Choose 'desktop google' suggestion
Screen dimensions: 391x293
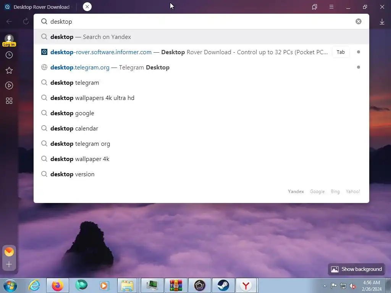tap(201, 113)
